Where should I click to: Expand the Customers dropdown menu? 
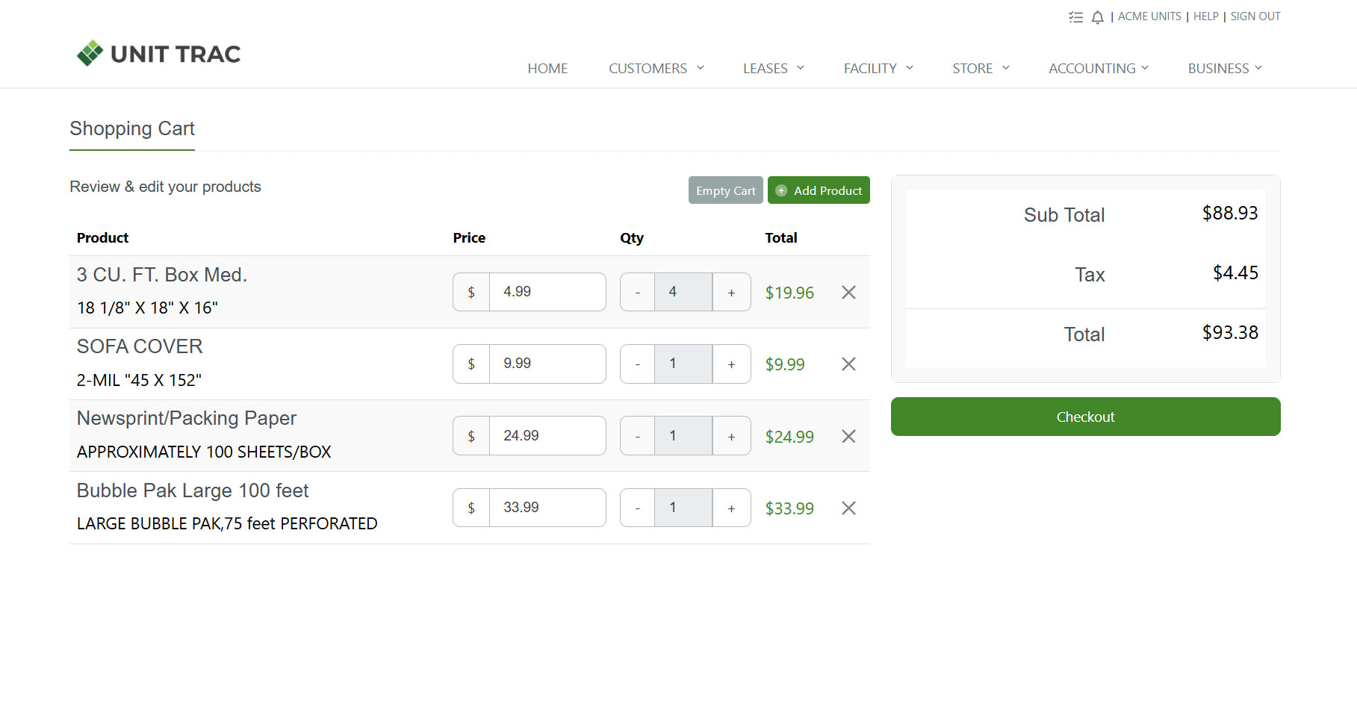click(656, 69)
